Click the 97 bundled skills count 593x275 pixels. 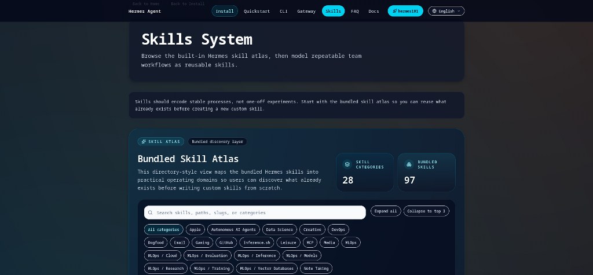point(409,180)
